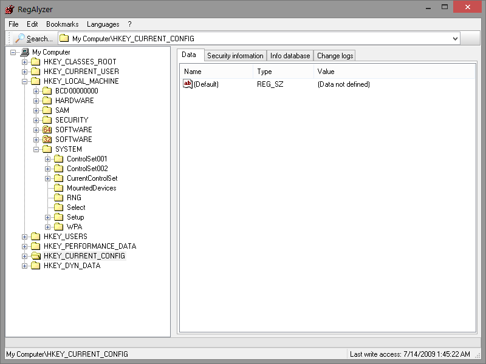This screenshot has width=486, height=364.
Task: Collapse the SYSTEM key node
Action: click(x=36, y=149)
